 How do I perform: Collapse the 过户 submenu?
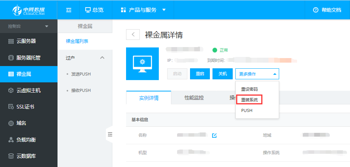click(x=102, y=58)
